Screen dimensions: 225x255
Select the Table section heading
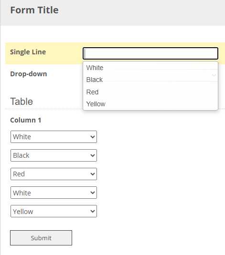(21, 102)
